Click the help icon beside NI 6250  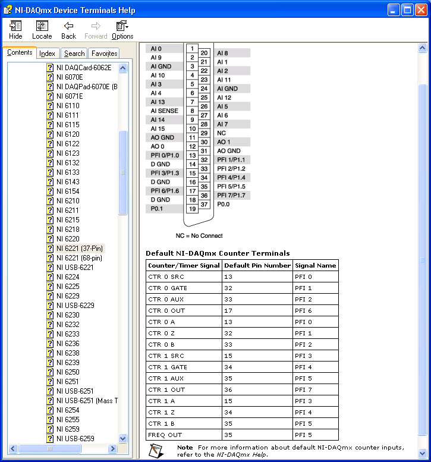coord(50,372)
